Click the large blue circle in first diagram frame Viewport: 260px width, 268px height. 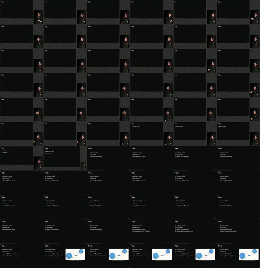point(69,255)
